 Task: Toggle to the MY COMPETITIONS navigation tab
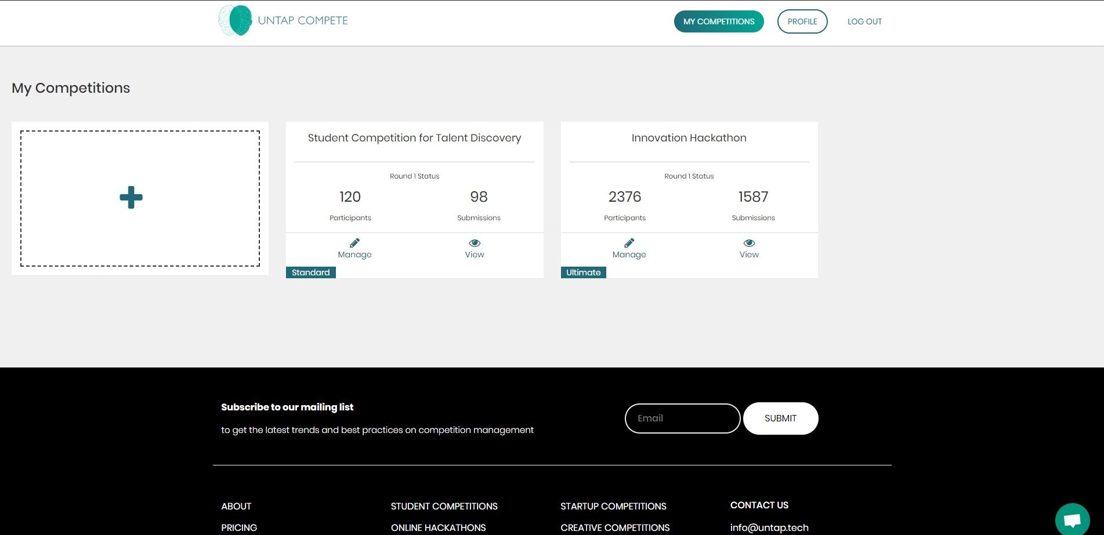click(x=719, y=21)
